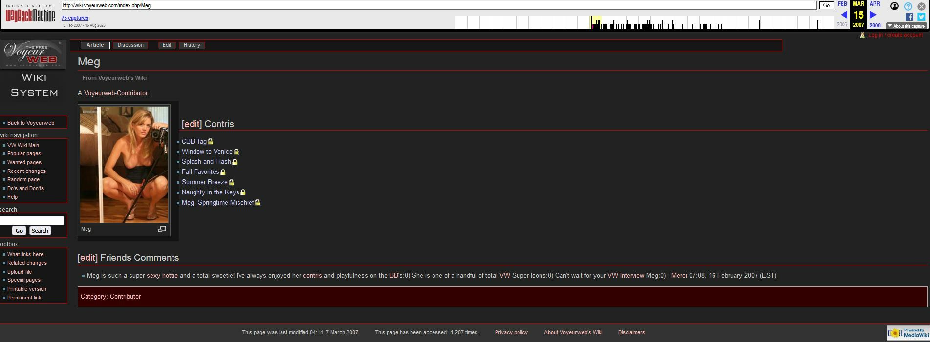Open Recent changes link
930x342 pixels.
[x=26, y=171]
